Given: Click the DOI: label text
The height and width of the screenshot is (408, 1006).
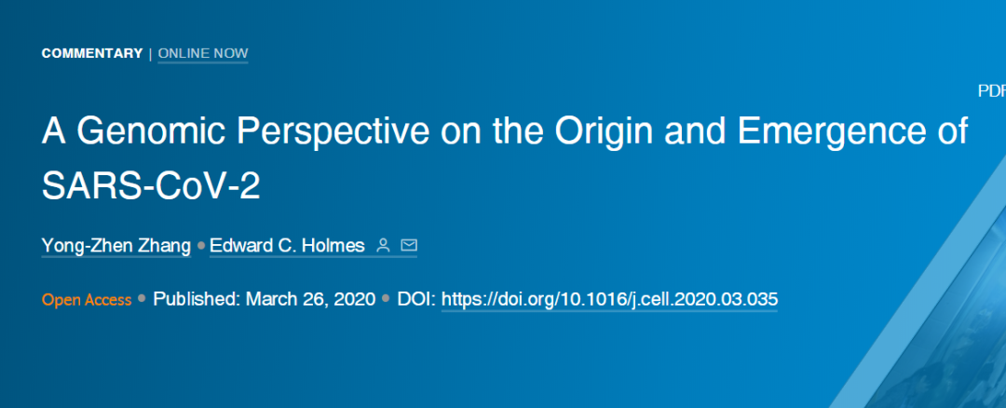Looking at the screenshot, I should [416, 300].
